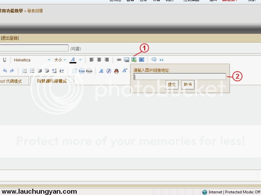The image size is (261, 195).
Task: Click the 取消 cancel button
Action: coord(188,85)
